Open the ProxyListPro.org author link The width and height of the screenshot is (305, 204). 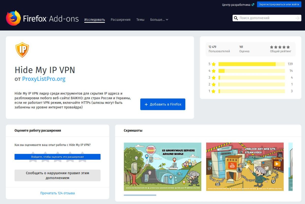(44, 79)
